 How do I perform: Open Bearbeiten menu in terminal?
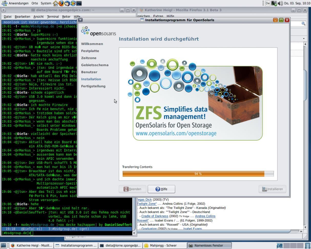(22, 16)
